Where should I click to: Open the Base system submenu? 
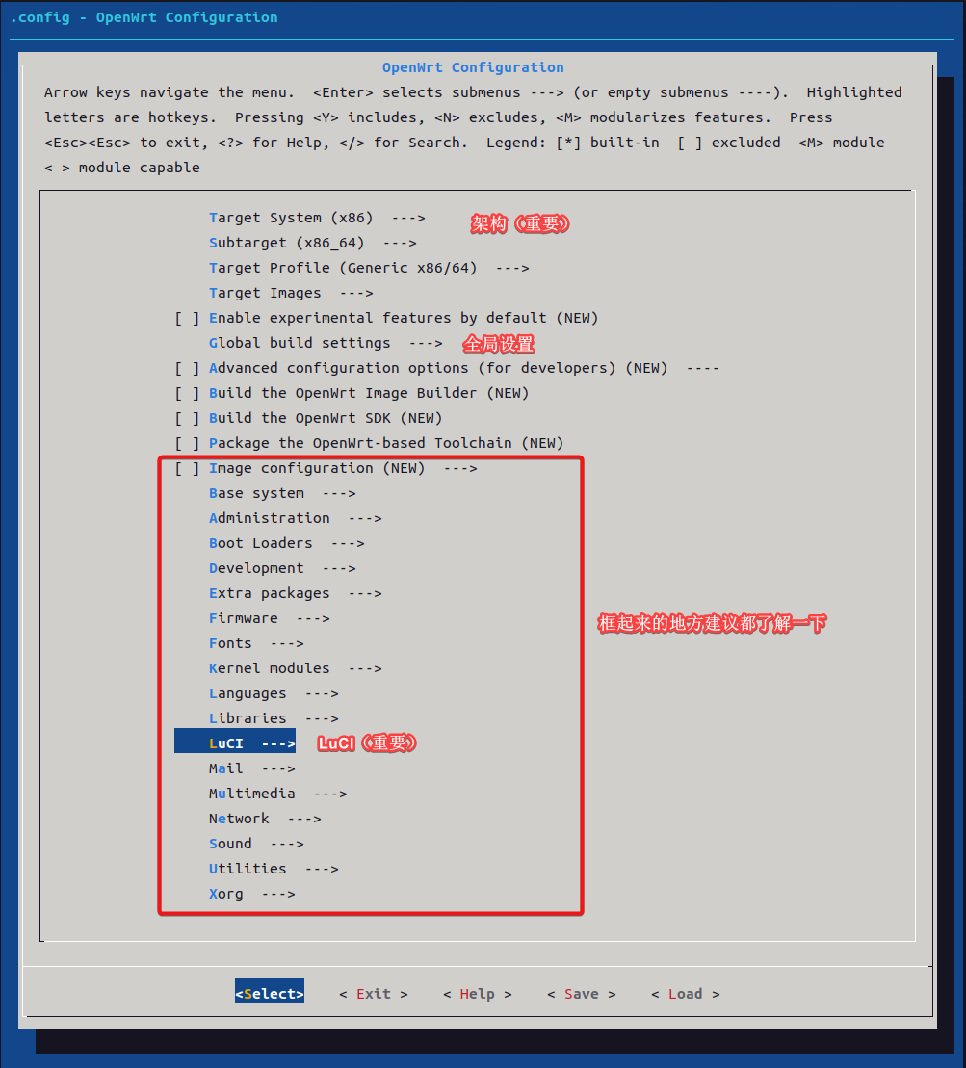pyautogui.click(x=282, y=494)
